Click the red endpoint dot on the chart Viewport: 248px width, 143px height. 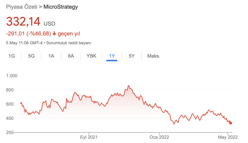tap(230, 123)
